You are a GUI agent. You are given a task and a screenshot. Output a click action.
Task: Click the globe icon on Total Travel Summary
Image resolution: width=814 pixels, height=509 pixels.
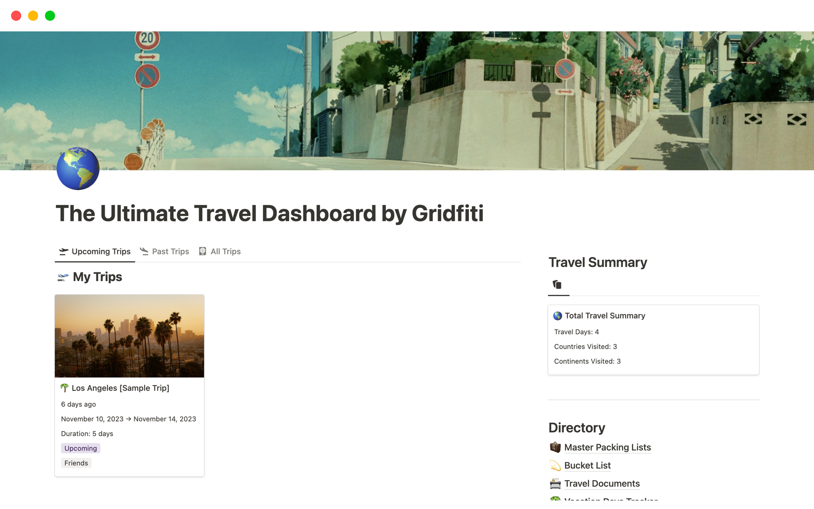point(558,316)
